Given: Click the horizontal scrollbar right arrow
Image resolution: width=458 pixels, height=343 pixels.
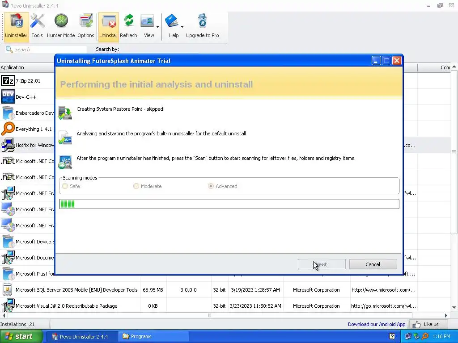Looking at the screenshot, I should click(x=446, y=315).
